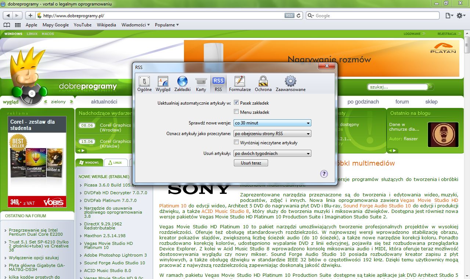The height and width of the screenshot is (279, 470).
Task: Switch theme with arrows right of zielony
Action: pyautogui.click(x=71, y=102)
